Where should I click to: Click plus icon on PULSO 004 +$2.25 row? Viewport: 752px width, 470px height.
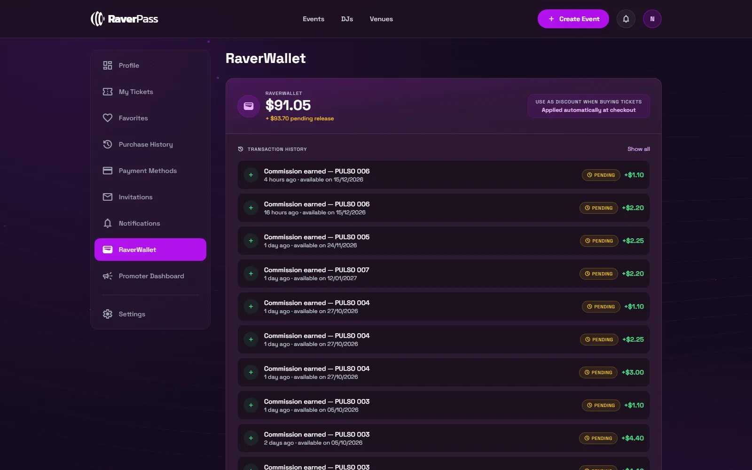[251, 339]
